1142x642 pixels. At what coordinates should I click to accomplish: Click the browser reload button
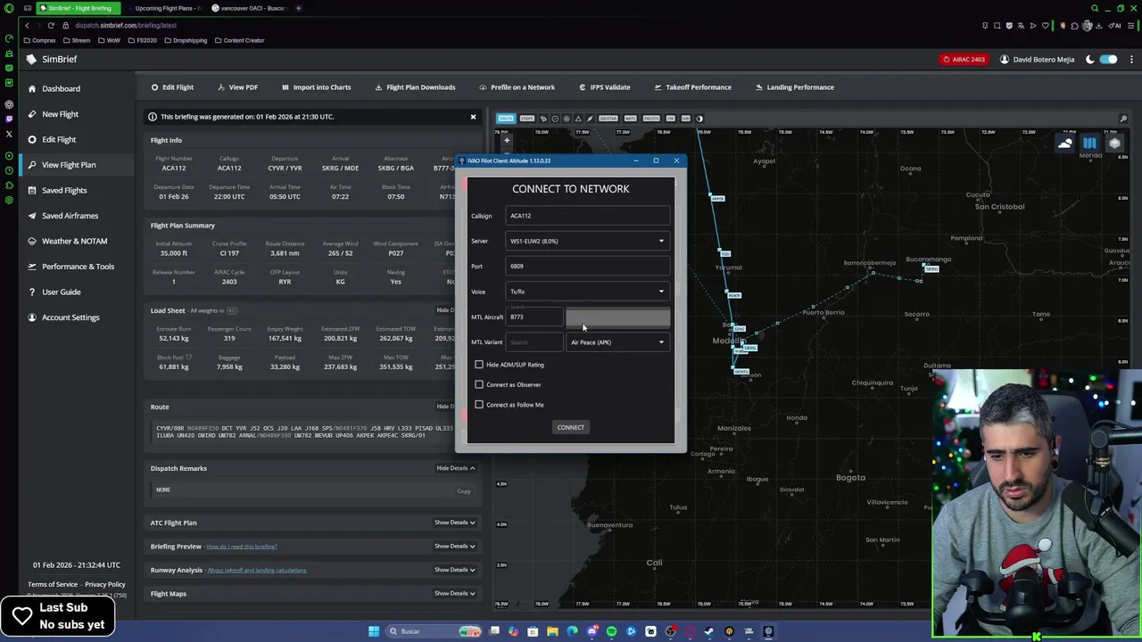point(51,26)
